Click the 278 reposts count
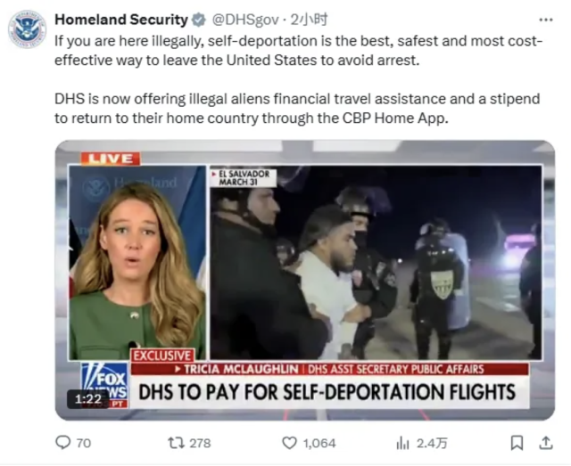The image size is (571, 466). pos(200,443)
